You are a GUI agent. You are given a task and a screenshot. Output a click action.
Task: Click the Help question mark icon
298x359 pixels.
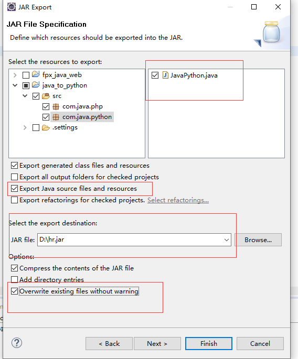(17, 343)
